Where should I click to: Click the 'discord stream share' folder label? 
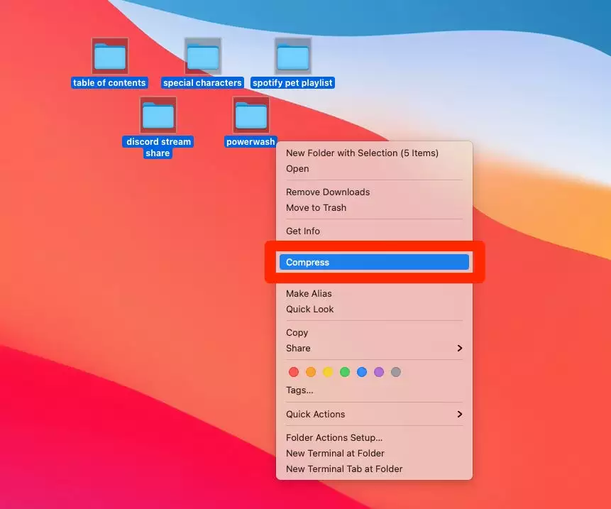[158, 148]
